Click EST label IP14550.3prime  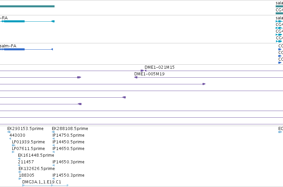[x=69, y=175]
